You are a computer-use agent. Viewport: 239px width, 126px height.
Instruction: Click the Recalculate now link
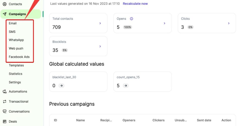point(135,4)
